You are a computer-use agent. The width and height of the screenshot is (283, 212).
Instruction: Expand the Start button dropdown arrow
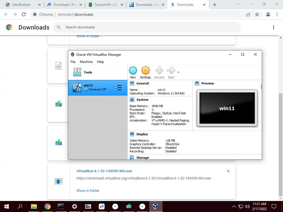(x=178, y=72)
